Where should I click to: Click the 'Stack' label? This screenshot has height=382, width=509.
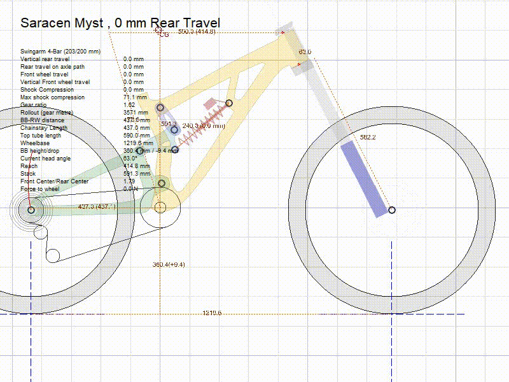[x=27, y=174]
